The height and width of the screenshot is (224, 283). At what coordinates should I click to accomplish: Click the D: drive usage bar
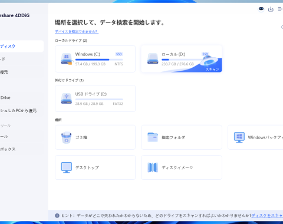tap(182, 60)
